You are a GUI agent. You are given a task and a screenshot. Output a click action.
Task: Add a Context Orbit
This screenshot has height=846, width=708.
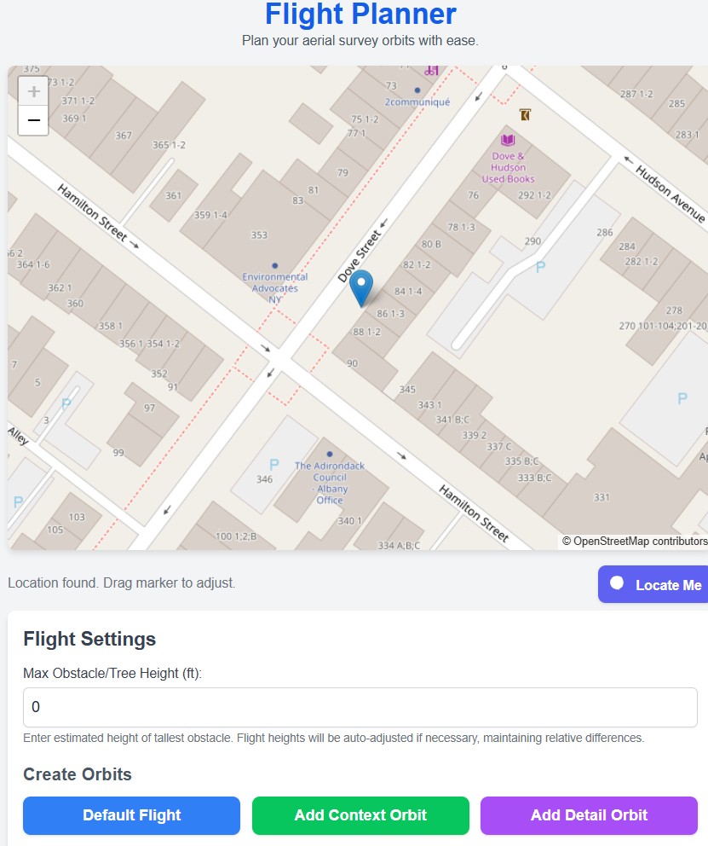(360, 815)
